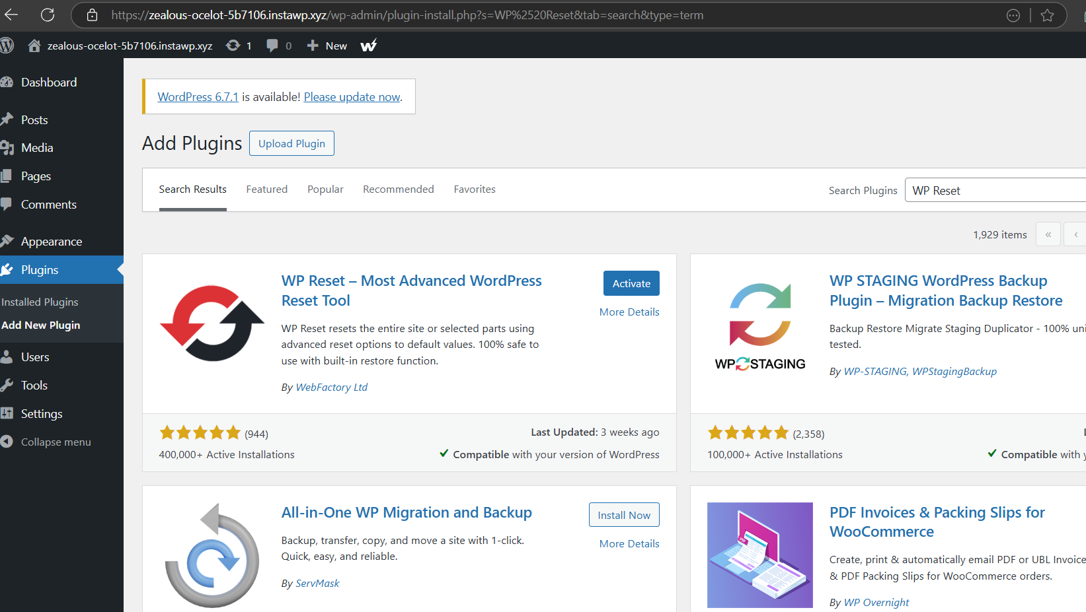Open WP-STAGING author link

tap(875, 372)
